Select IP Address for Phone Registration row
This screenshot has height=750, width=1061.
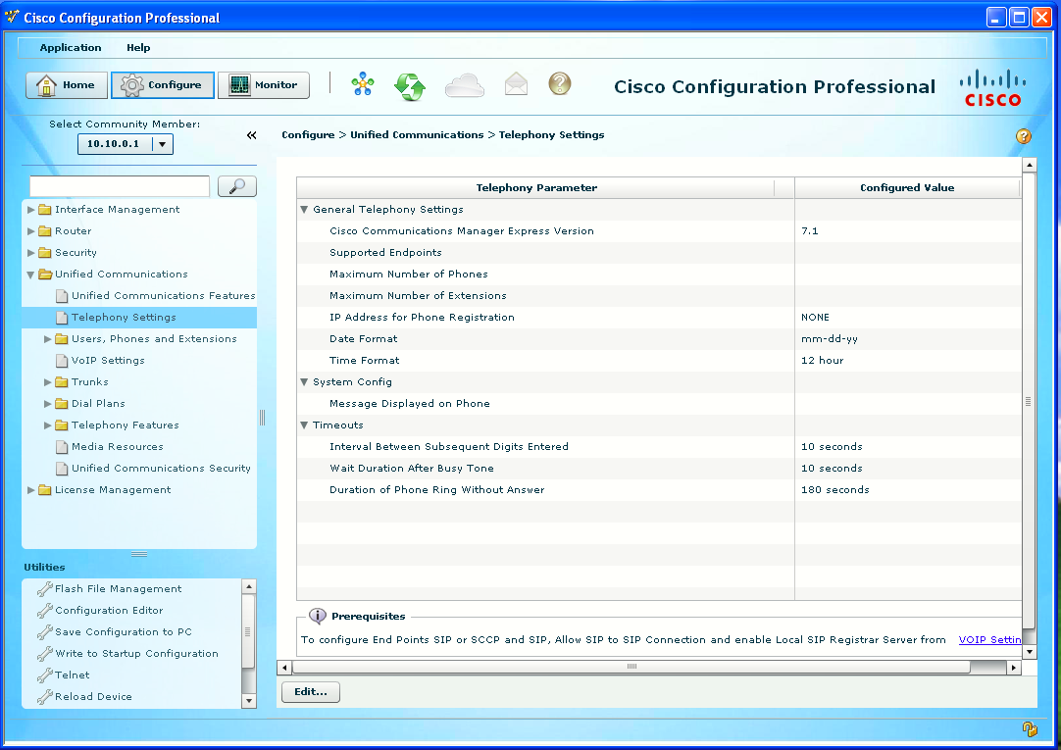[659, 318]
